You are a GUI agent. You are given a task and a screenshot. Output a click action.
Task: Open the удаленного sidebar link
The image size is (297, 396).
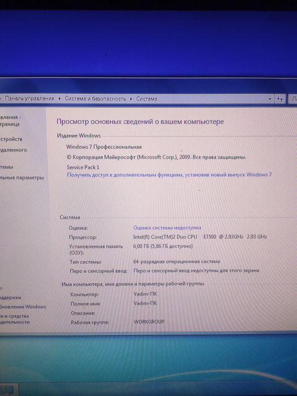click(x=14, y=150)
